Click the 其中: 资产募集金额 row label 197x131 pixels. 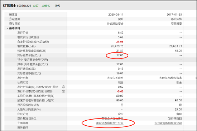(33, 60)
